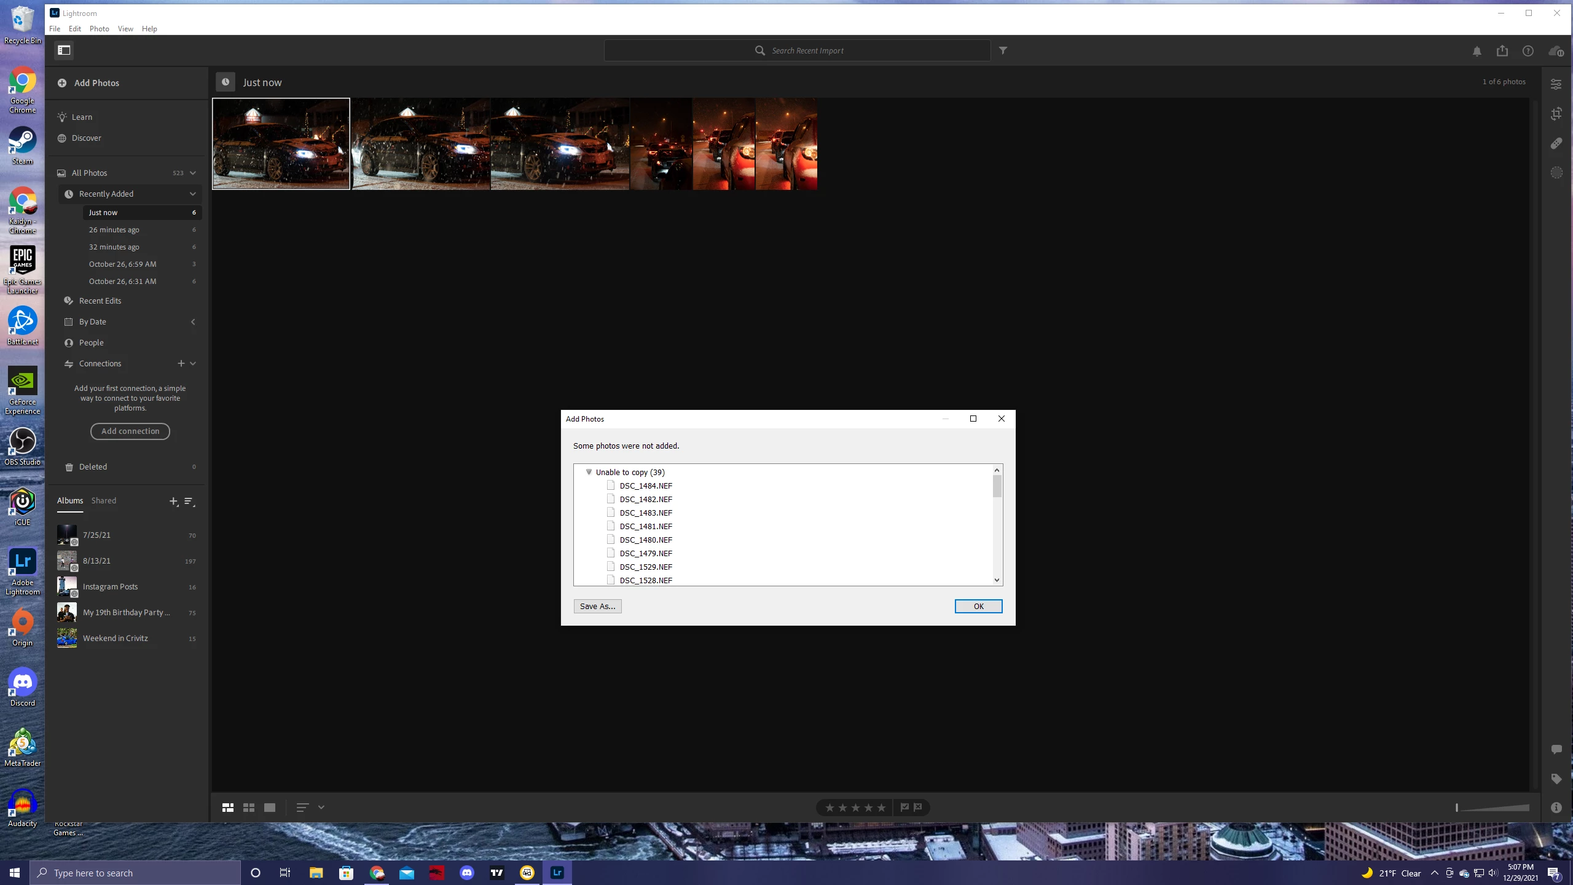
Task: Switch to square grid view
Action: 249,808
